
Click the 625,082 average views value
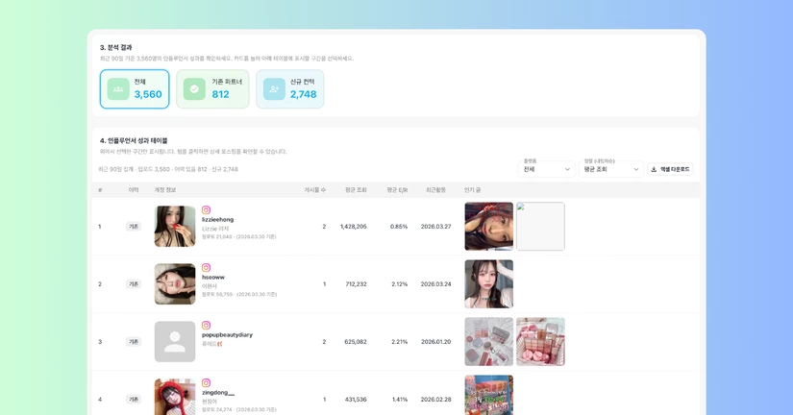tap(356, 342)
